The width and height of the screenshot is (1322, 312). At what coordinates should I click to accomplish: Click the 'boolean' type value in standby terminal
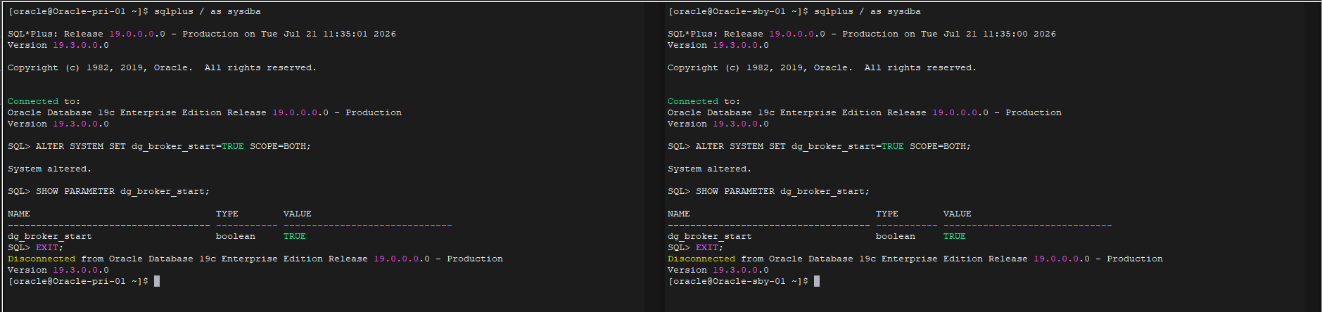pos(896,236)
